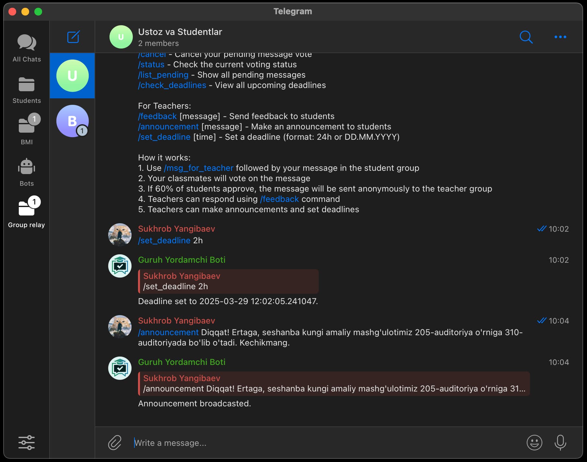Viewport: 587px width, 462px height.
Task: Open the Ustoz va Studentlar header avatar
Action: 121,37
